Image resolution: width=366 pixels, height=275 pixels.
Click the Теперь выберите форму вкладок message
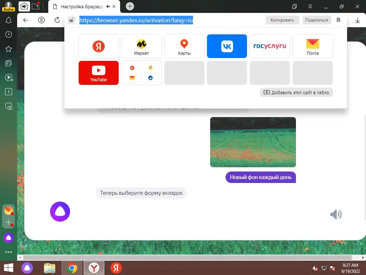click(x=141, y=193)
